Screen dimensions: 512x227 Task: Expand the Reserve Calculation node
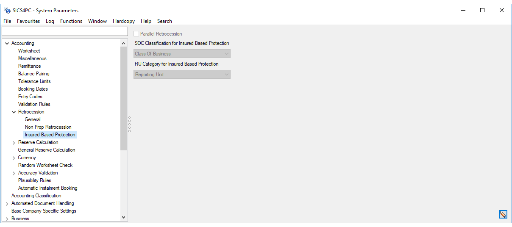click(14, 143)
